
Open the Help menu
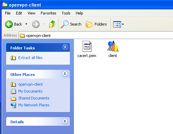pos(79,13)
